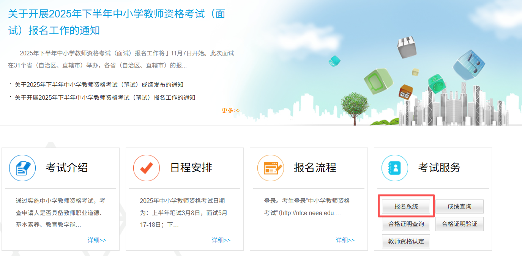Click 详细>> under 日程安排

pos(221,240)
